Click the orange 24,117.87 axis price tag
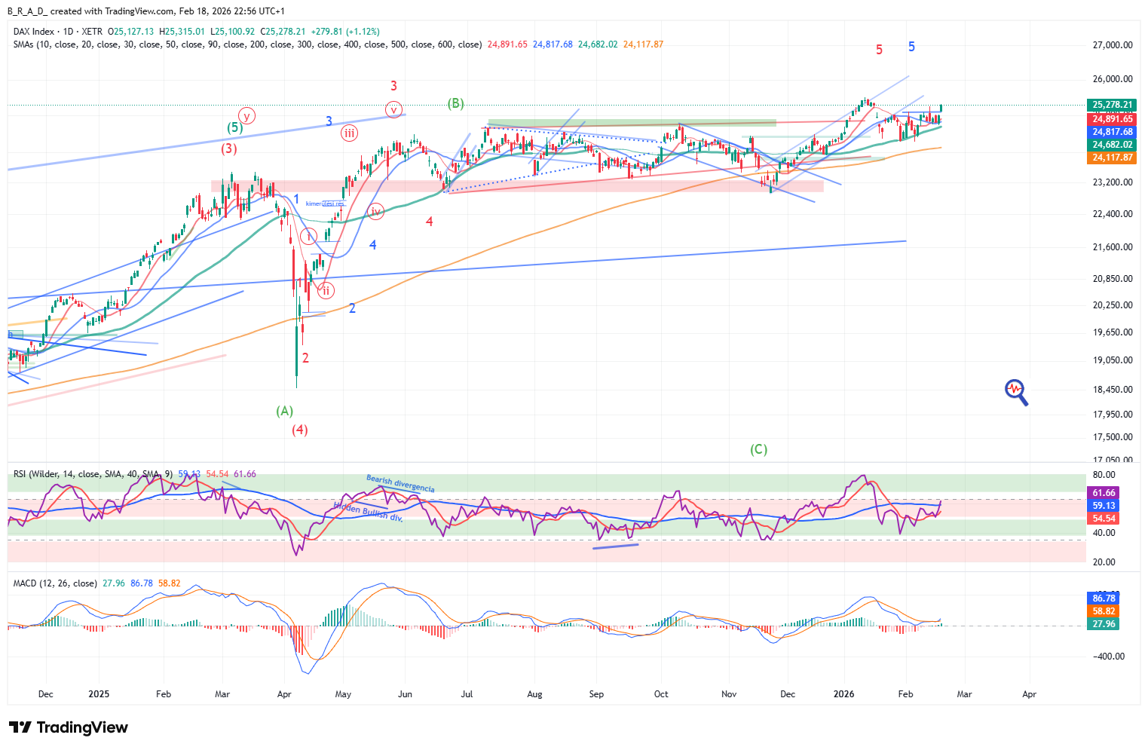The image size is (1148, 750). click(1112, 158)
